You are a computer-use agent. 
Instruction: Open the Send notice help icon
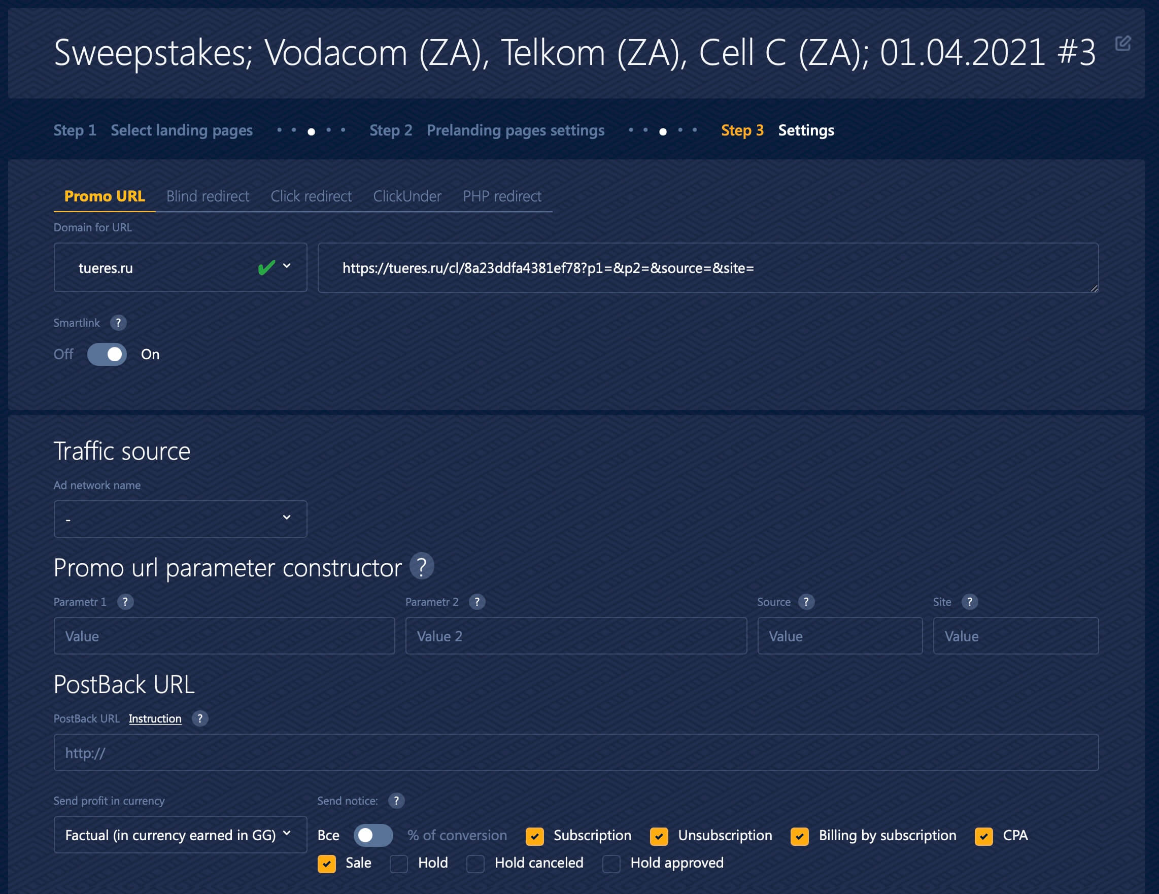click(396, 801)
